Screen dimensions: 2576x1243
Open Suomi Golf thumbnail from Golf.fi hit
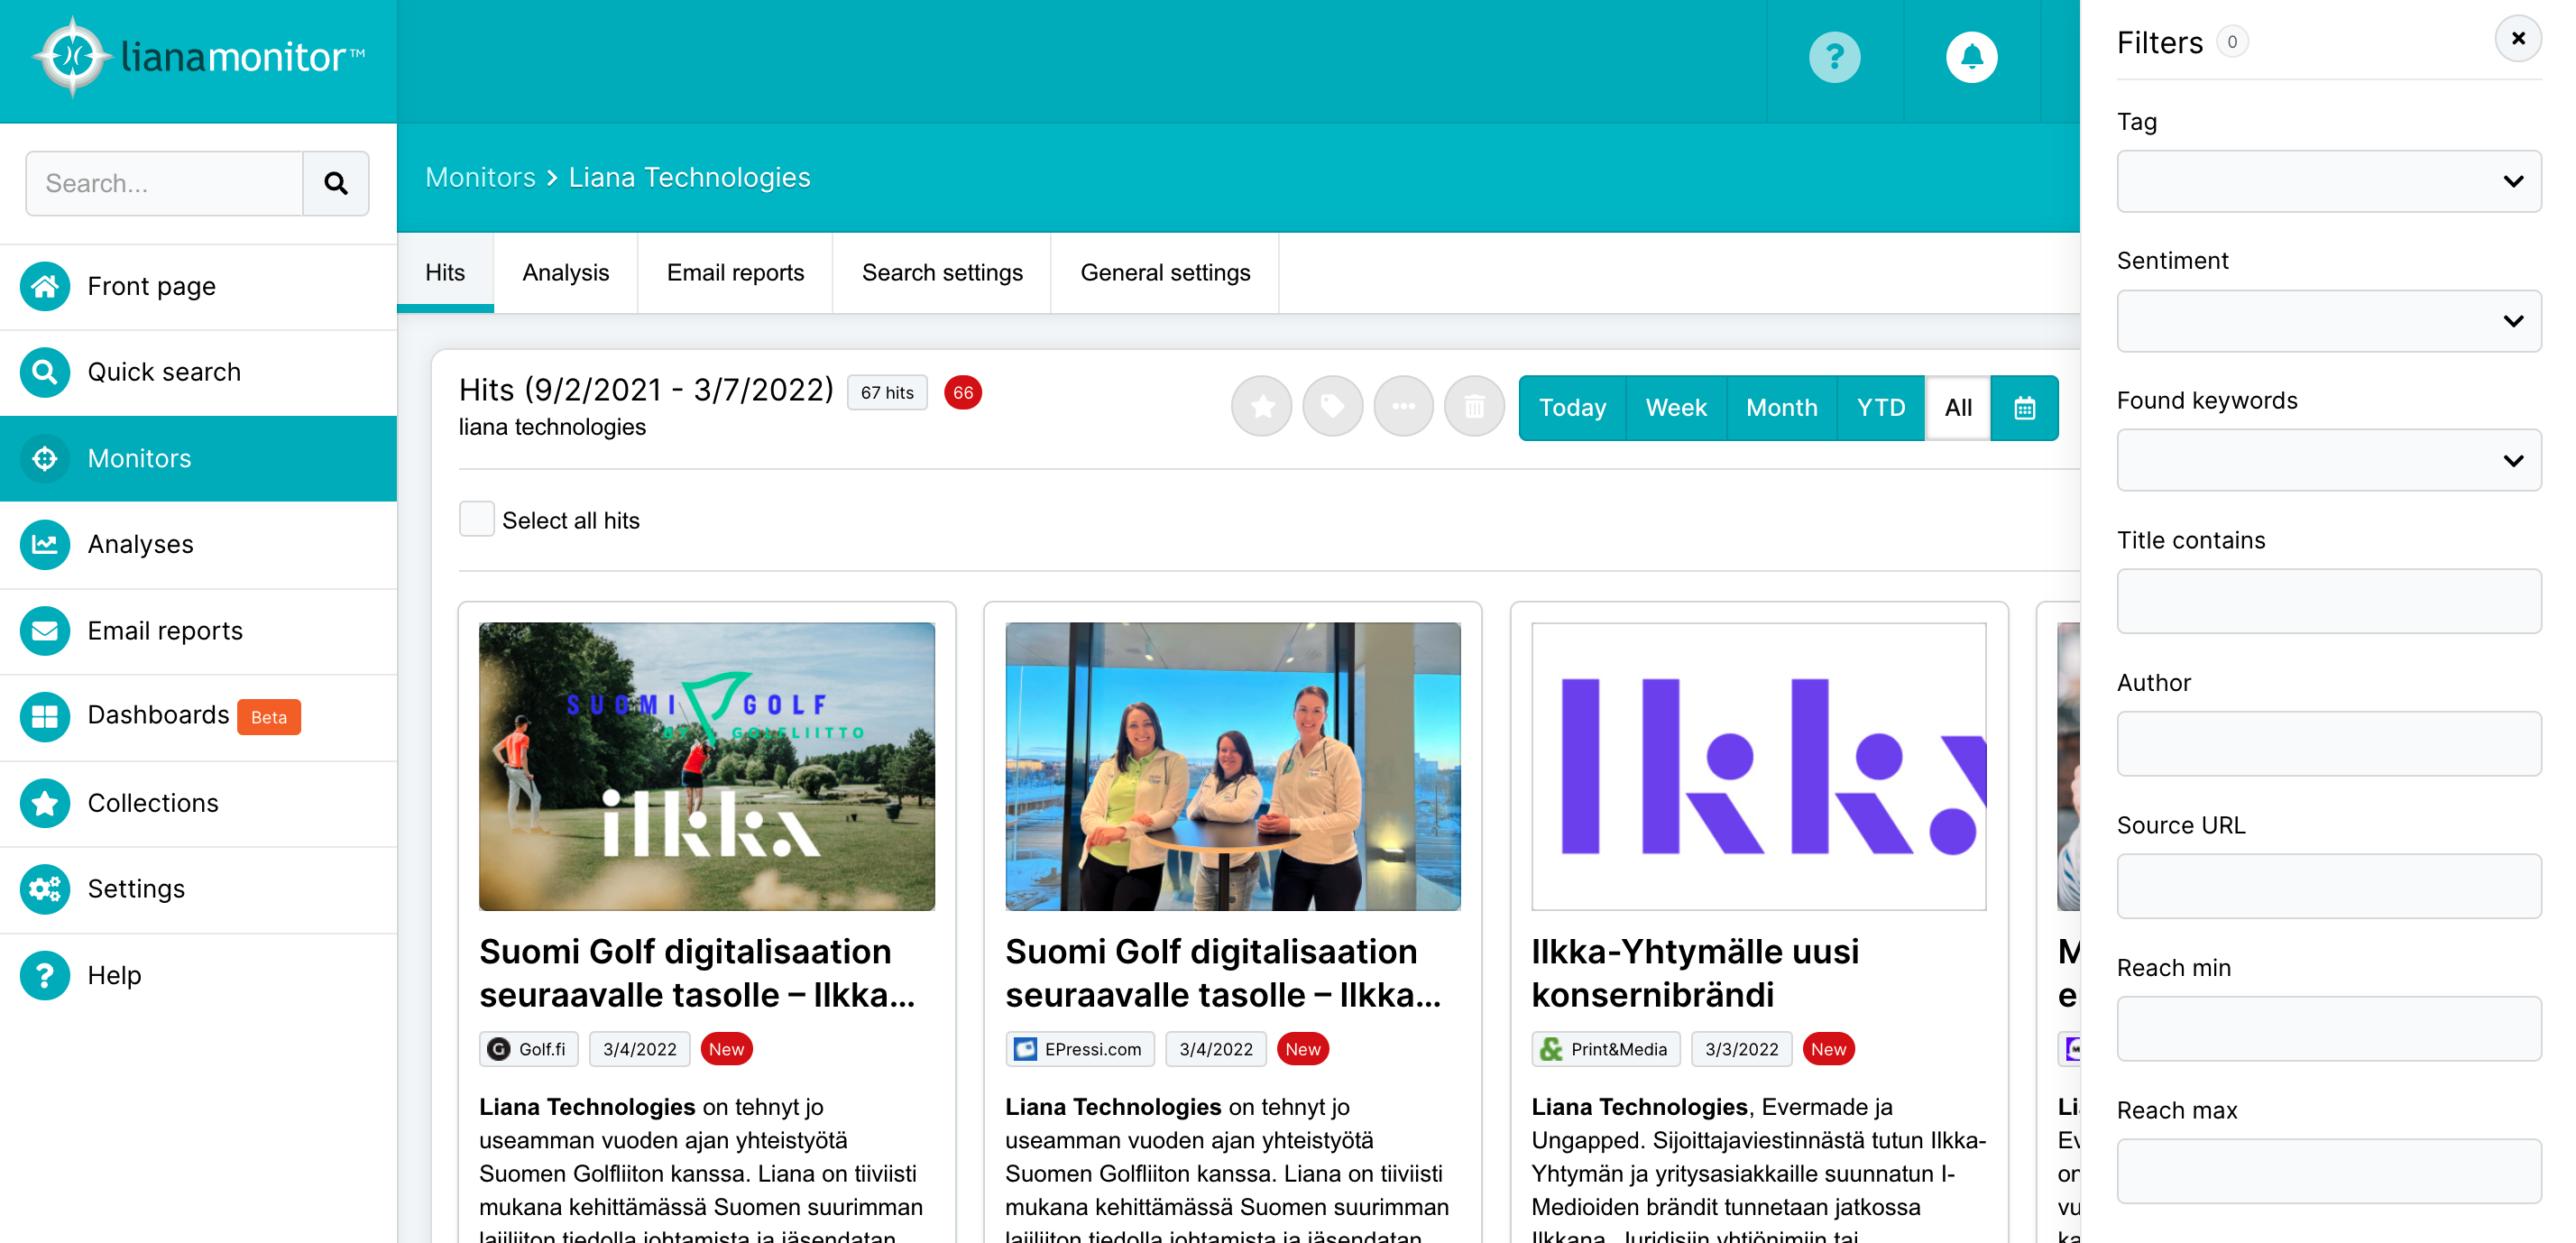point(706,766)
